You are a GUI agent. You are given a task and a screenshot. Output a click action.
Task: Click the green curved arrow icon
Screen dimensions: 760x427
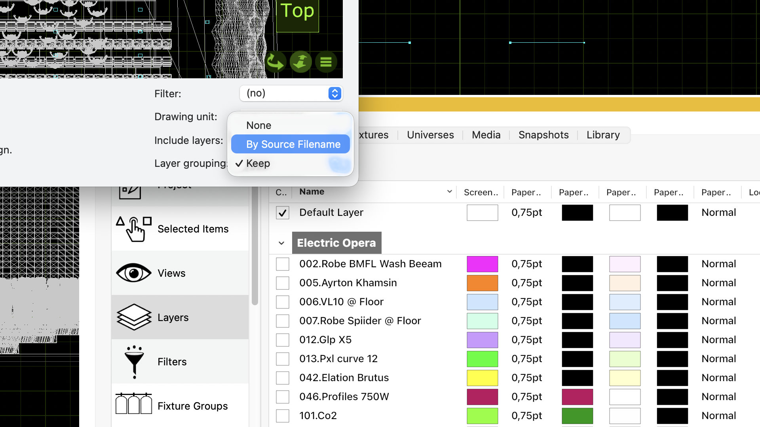pos(275,62)
